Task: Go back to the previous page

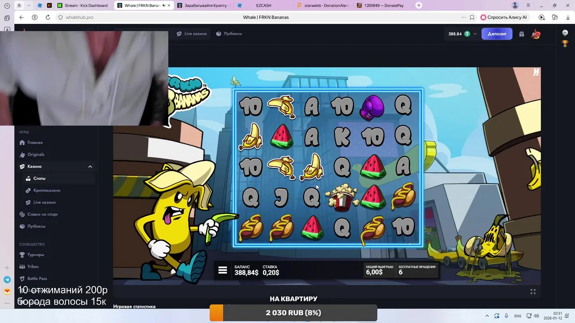Action: (21, 17)
